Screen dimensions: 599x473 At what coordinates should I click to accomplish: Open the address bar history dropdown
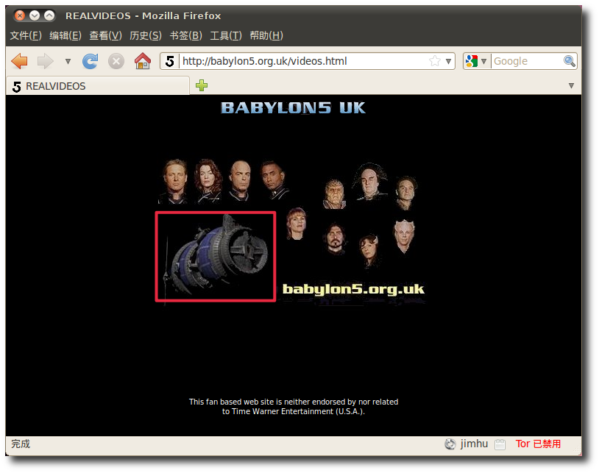click(448, 61)
